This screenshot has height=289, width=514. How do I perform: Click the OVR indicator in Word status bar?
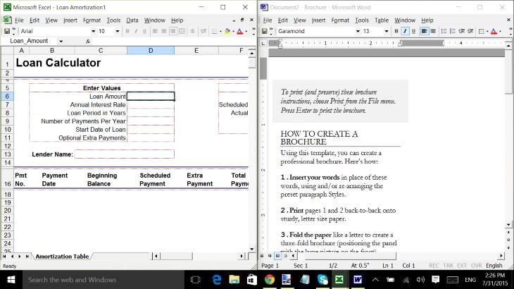coord(476,265)
